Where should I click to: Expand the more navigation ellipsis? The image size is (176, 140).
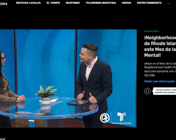click(x=169, y=3)
